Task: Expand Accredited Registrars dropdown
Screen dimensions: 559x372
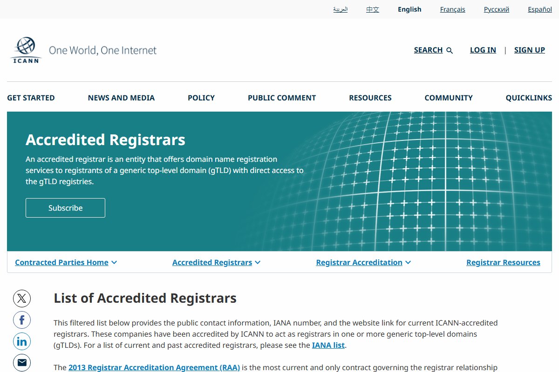Action: tap(217, 262)
